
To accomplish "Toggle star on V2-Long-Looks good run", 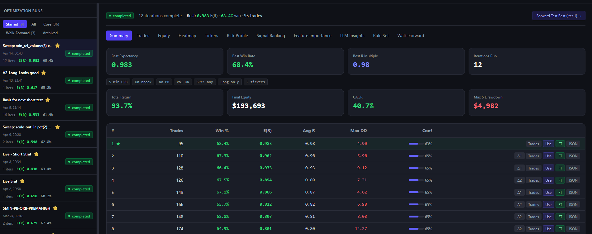I will tap(44, 73).
